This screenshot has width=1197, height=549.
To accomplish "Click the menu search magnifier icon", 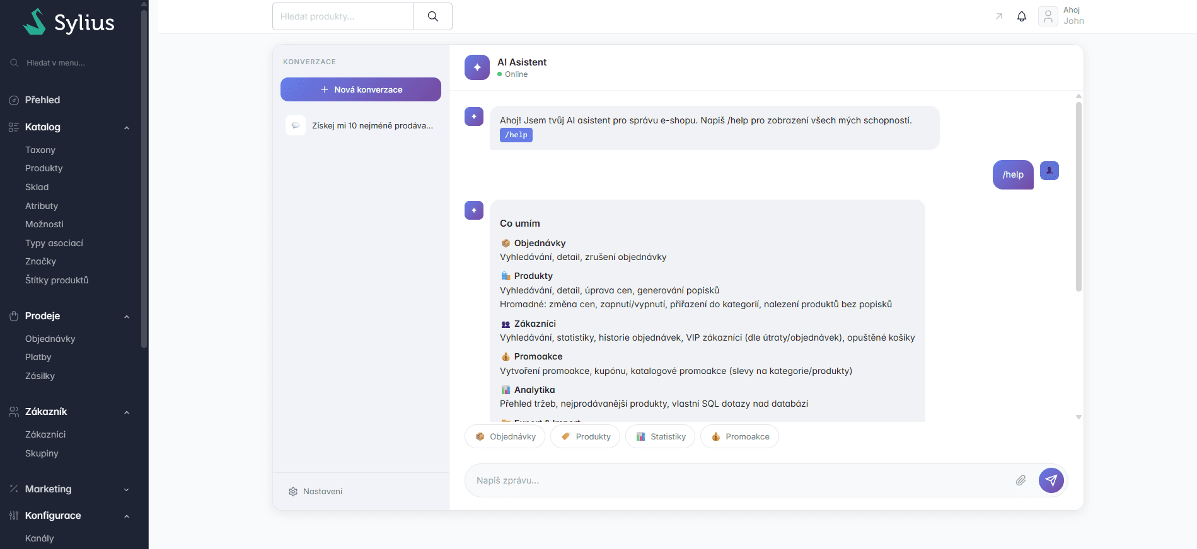I will click(x=14, y=63).
